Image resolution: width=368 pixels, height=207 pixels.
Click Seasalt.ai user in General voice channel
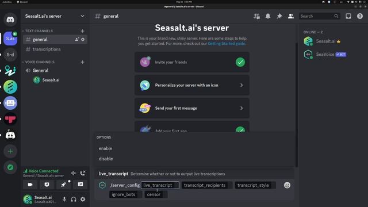[55, 80]
